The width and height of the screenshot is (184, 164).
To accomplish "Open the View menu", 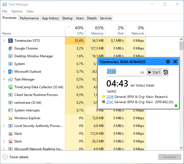I will pos(30,11).
